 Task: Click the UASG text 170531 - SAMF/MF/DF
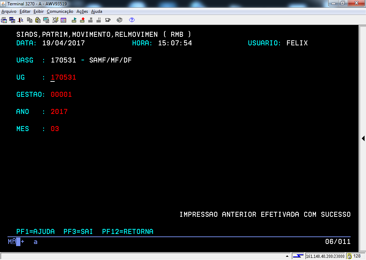[91, 60]
